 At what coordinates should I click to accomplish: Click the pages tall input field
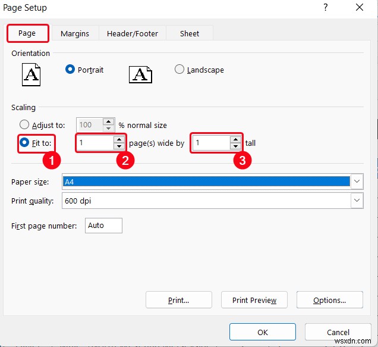pyautogui.click(x=212, y=143)
